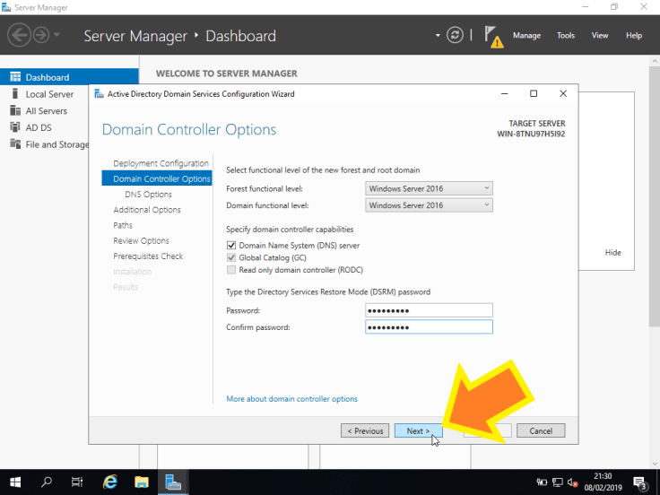Click the back navigation arrow in Server Manager
This screenshot has width=660, height=495.
click(20, 35)
